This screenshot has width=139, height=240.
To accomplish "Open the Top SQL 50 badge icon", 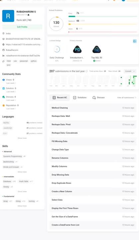I will (96, 50).
